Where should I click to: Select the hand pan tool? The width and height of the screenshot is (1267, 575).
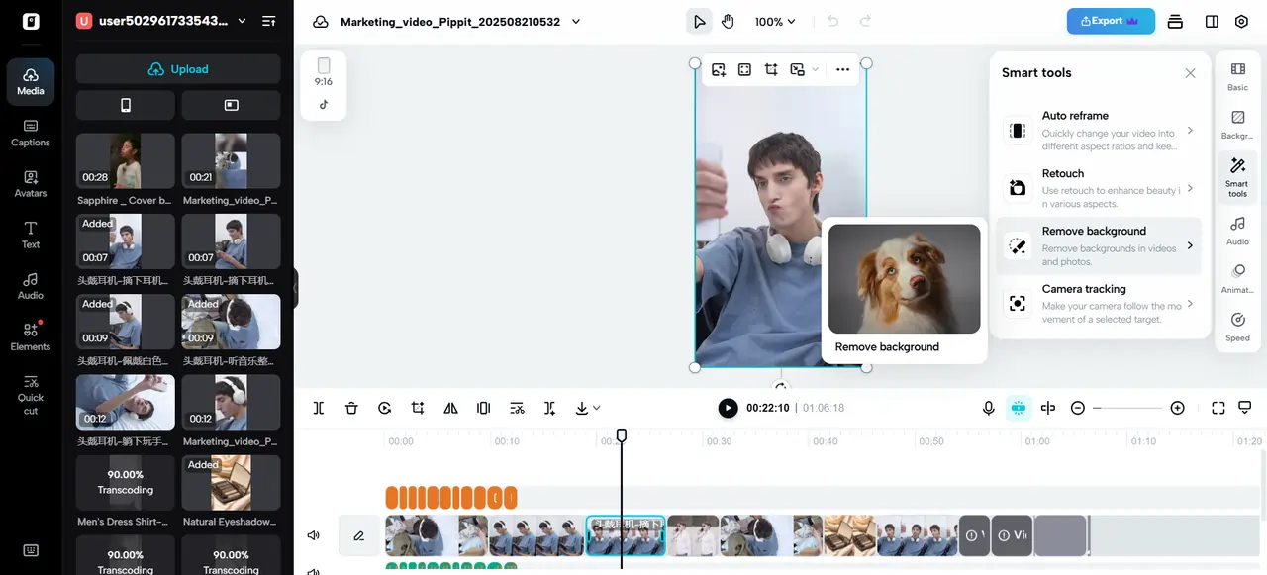coord(728,22)
